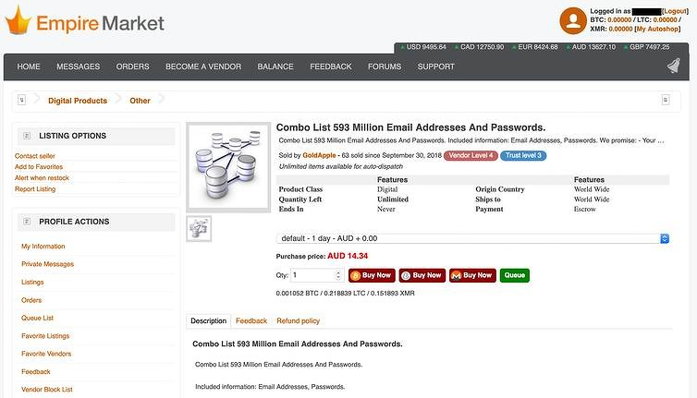Open My Information profile link

point(43,246)
